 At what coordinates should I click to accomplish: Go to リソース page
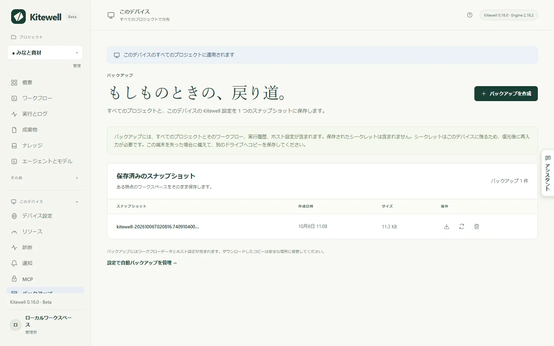point(45,232)
